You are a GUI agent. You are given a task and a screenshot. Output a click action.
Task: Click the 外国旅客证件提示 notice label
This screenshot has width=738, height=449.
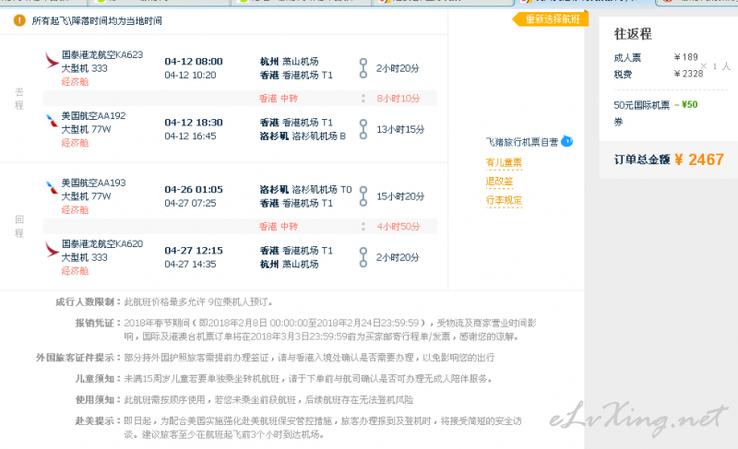tap(78, 358)
